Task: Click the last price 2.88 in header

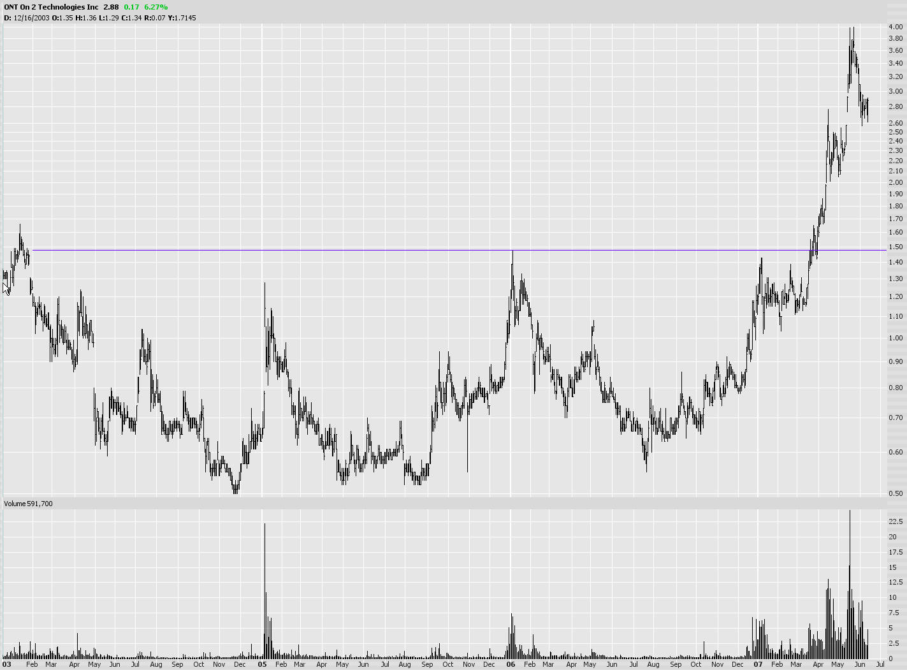Action: click(x=111, y=7)
